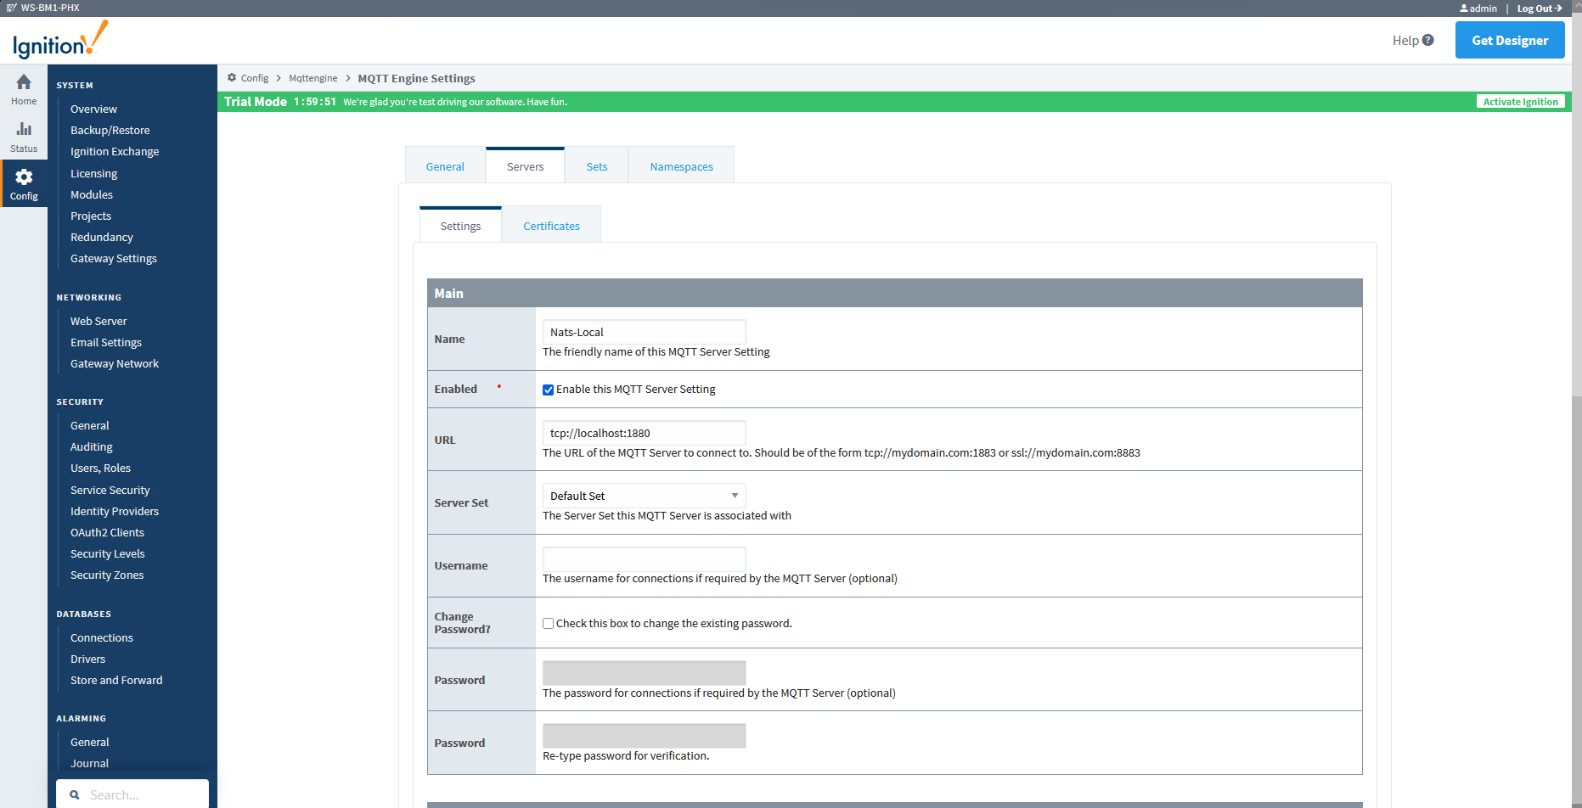Click the sidebar Search box

coord(132,795)
